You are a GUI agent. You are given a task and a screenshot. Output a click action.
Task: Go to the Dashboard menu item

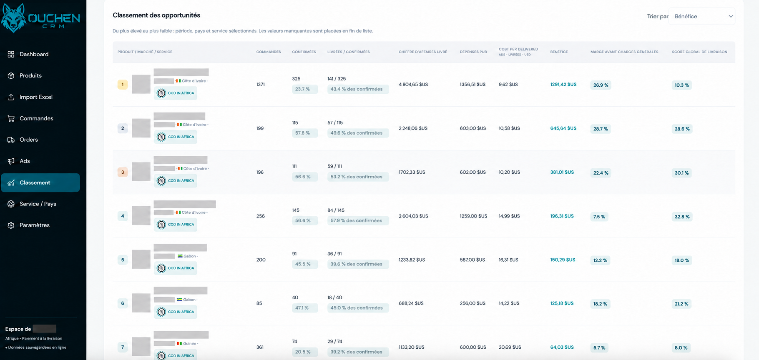click(40, 54)
